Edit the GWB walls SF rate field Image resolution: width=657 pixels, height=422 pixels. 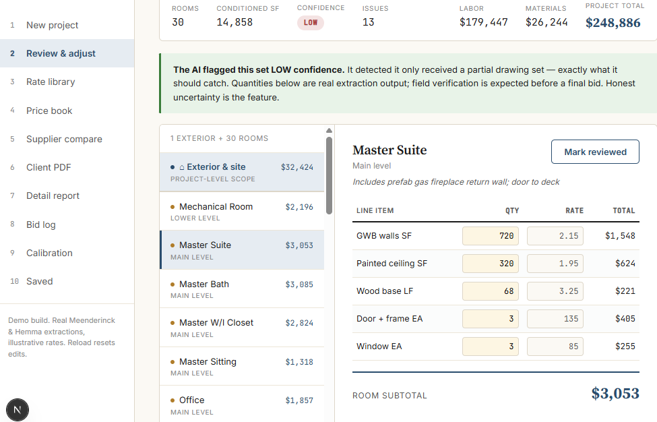(x=555, y=236)
